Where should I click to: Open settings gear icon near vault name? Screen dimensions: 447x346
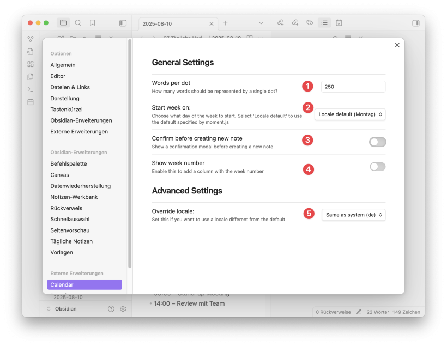coord(123,308)
